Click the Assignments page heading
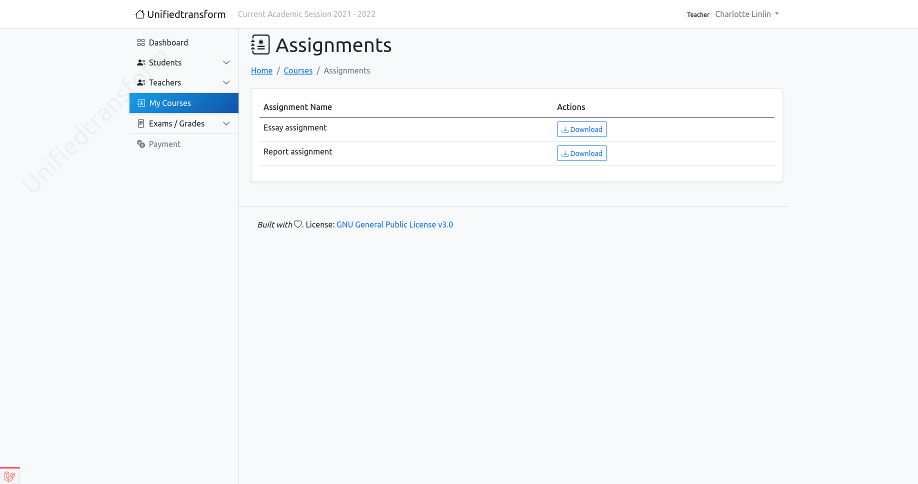Viewport: 918px width, 484px height. pyautogui.click(x=333, y=45)
